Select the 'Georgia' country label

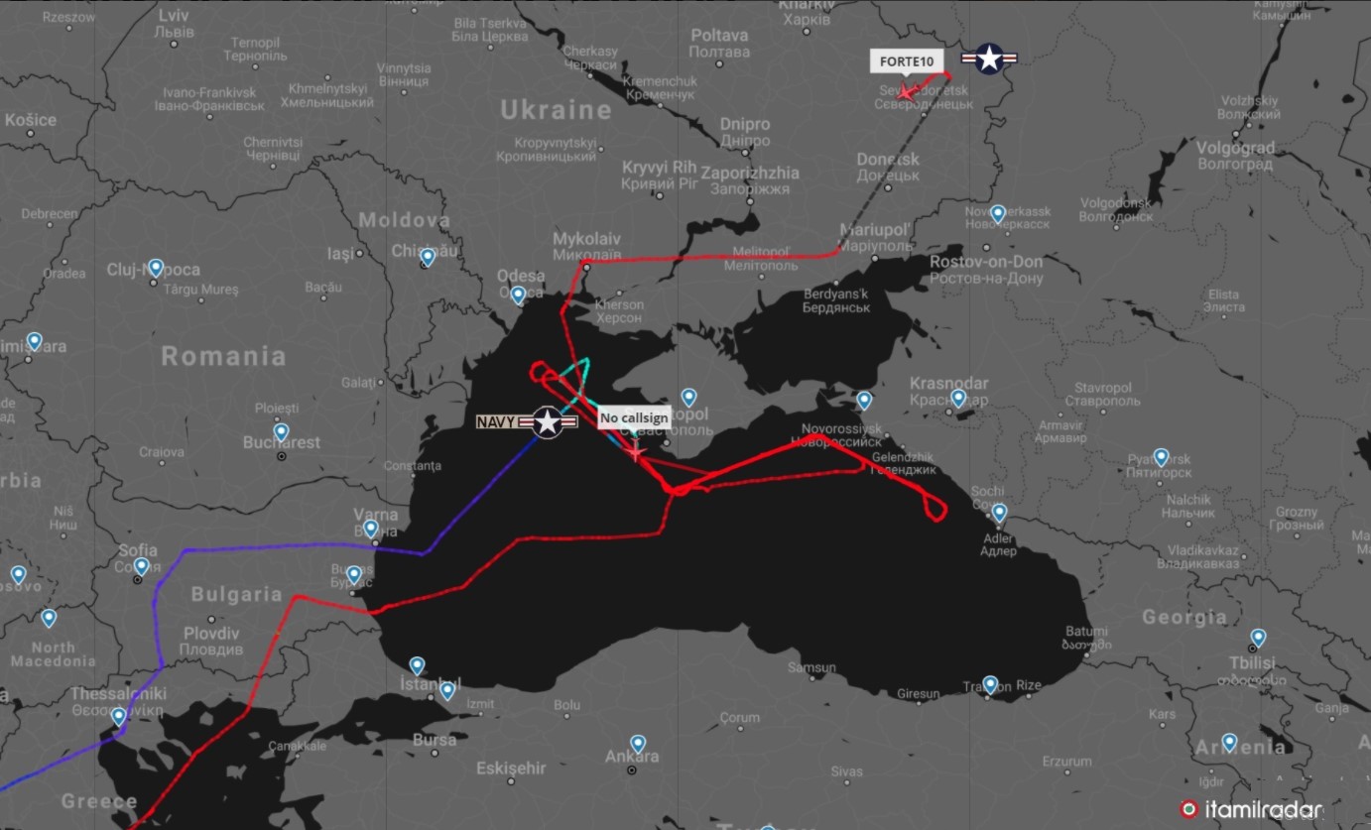pos(1184,617)
